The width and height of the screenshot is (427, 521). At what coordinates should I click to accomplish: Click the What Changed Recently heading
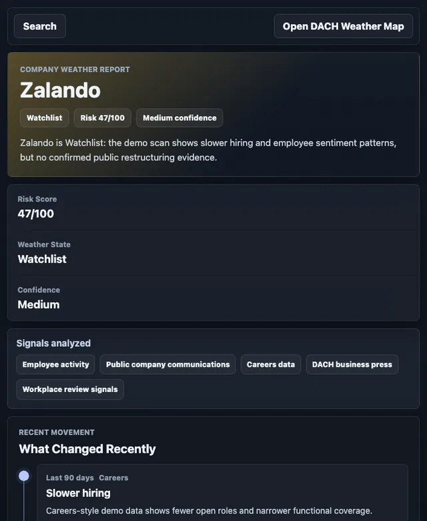pyautogui.click(x=87, y=449)
